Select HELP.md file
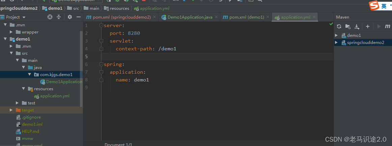Image resolution: width=392 pixels, height=146 pixels. point(28,131)
